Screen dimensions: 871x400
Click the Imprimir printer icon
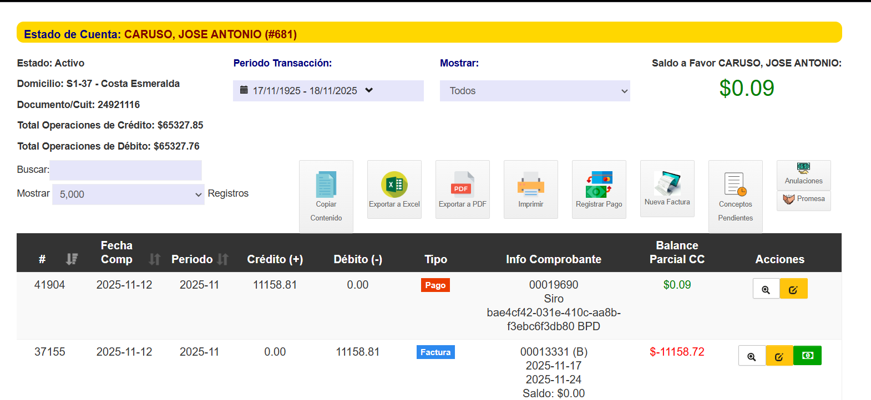point(530,185)
